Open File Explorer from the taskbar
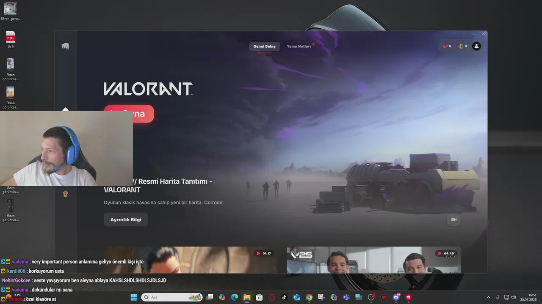The width and height of the screenshot is (542, 304). (x=247, y=297)
